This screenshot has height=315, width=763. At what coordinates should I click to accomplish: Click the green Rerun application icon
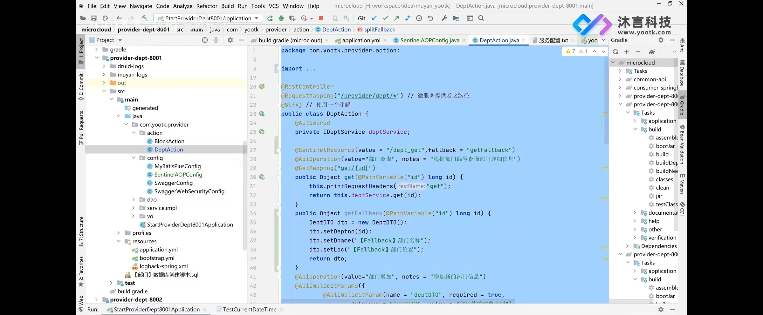pyautogui.click(x=270, y=18)
